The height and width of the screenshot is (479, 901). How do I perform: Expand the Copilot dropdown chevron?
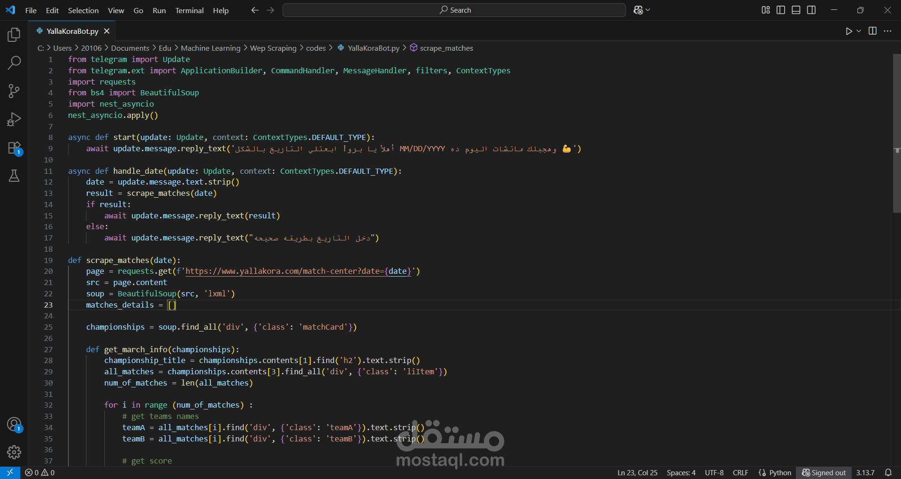pyautogui.click(x=648, y=10)
